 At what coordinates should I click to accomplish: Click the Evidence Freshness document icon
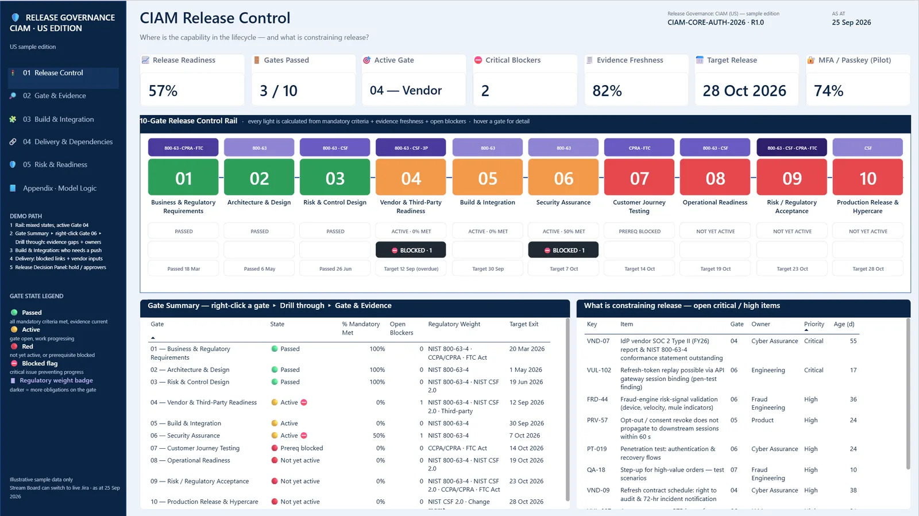pyautogui.click(x=589, y=60)
